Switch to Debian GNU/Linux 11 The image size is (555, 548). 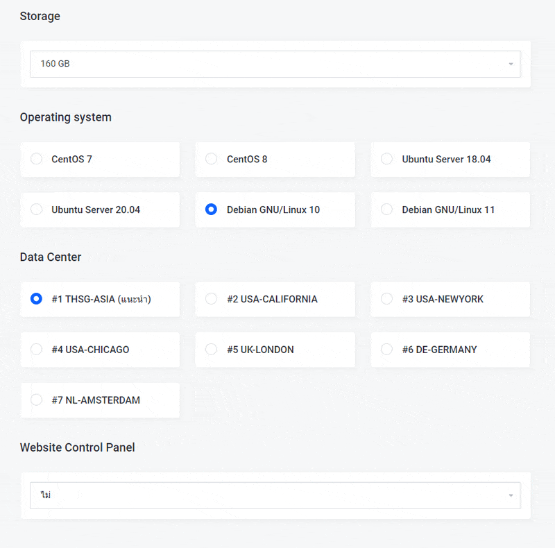387,209
